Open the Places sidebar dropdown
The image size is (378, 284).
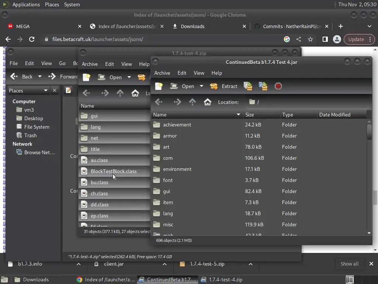pyautogui.click(x=28, y=91)
